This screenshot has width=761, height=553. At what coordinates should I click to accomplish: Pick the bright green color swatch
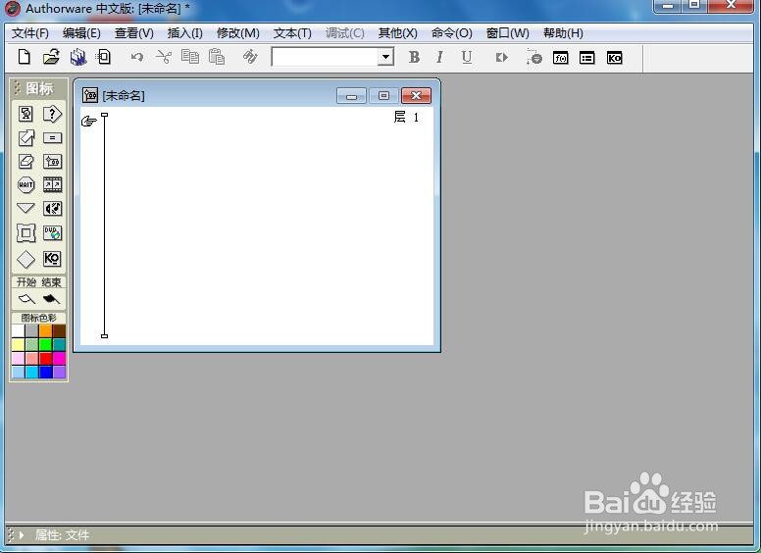(x=46, y=345)
